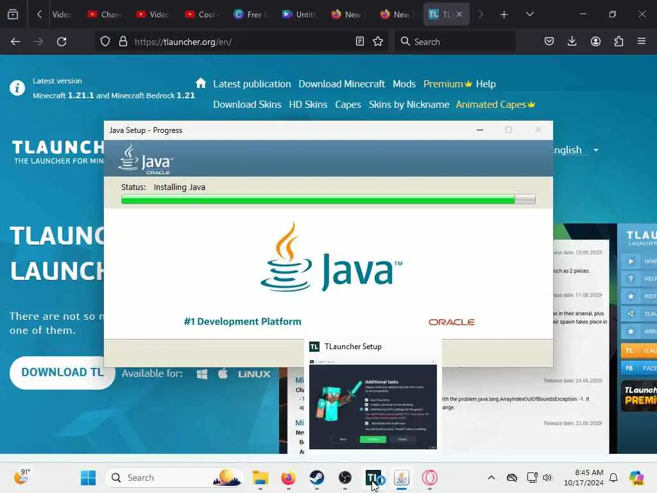Open the Firefox downloads panel
Image resolution: width=657 pixels, height=493 pixels.
click(572, 42)
